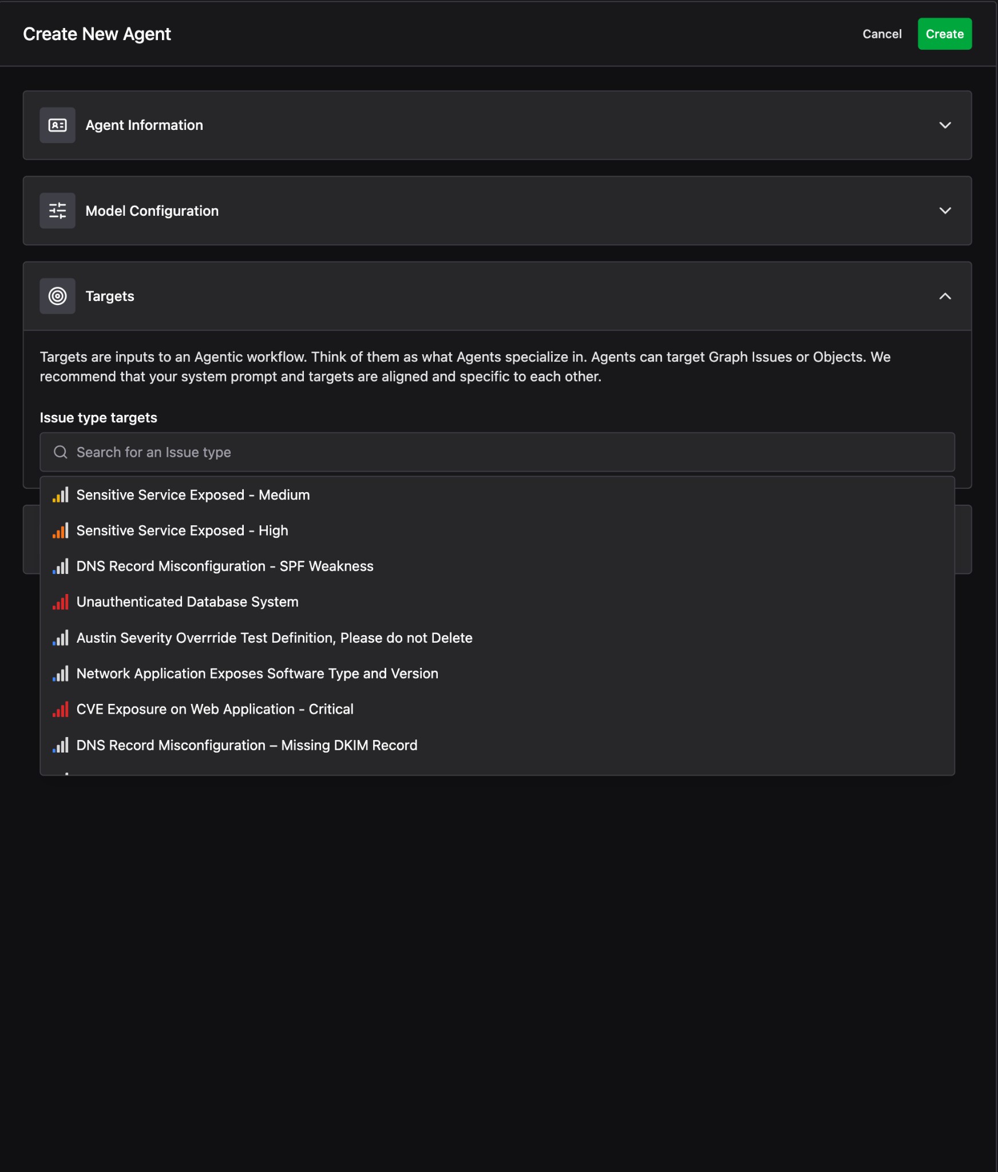This screenshot has height=1172, width=998.
Task: Click the Cancel button
Action: pyautogui.click(x=881, y=34)
